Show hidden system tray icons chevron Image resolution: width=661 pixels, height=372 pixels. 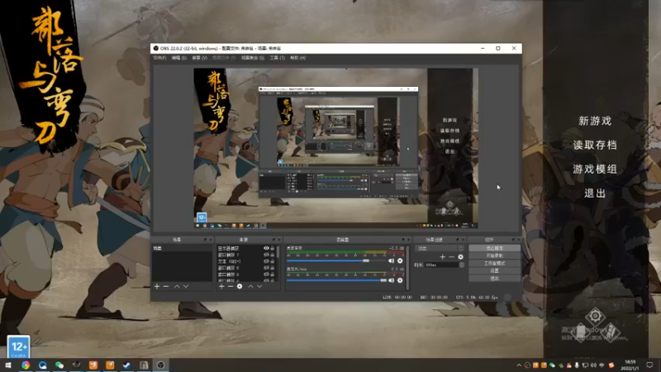coord(519,365)
